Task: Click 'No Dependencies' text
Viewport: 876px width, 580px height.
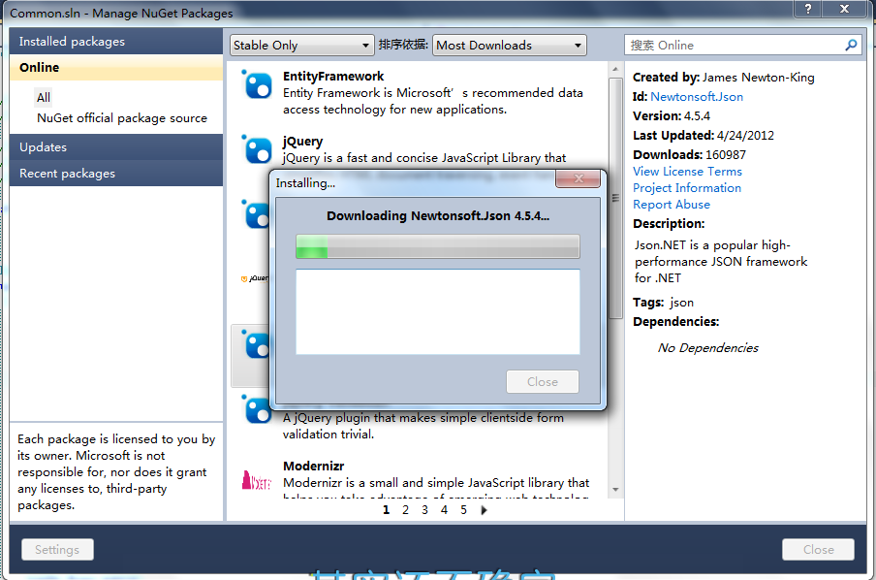Action: point(707,348)
